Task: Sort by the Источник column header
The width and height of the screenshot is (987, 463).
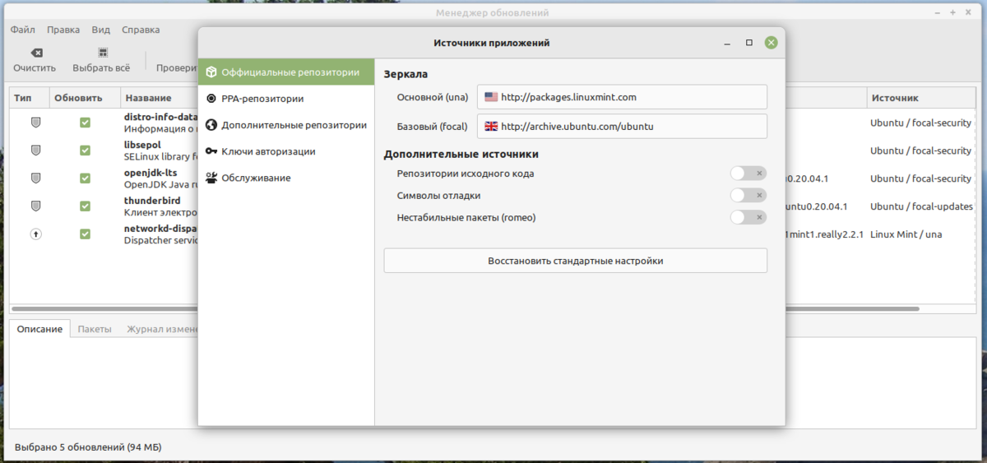Action: click(x=921, y=98)
